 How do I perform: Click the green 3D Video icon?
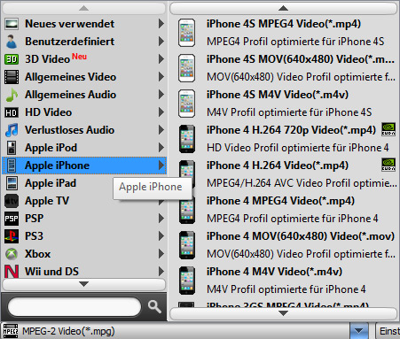point(12,59)
